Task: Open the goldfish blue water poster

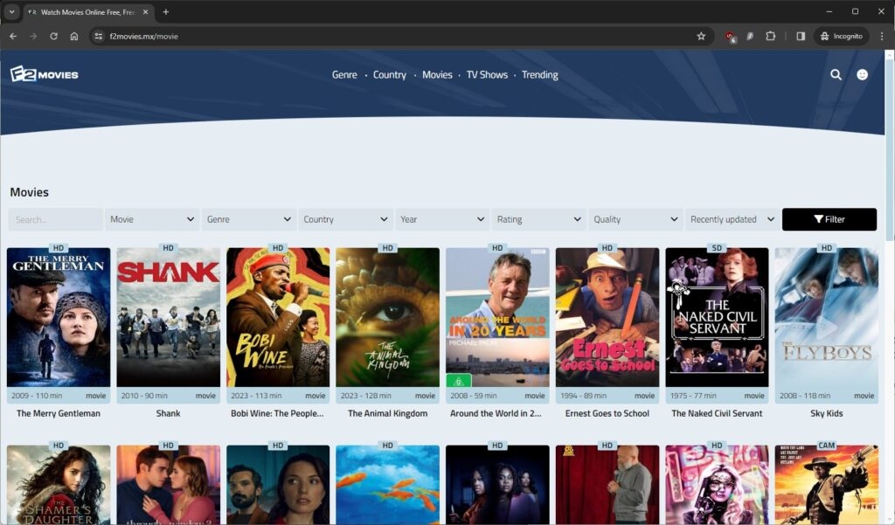Action: tap(387, 485)
